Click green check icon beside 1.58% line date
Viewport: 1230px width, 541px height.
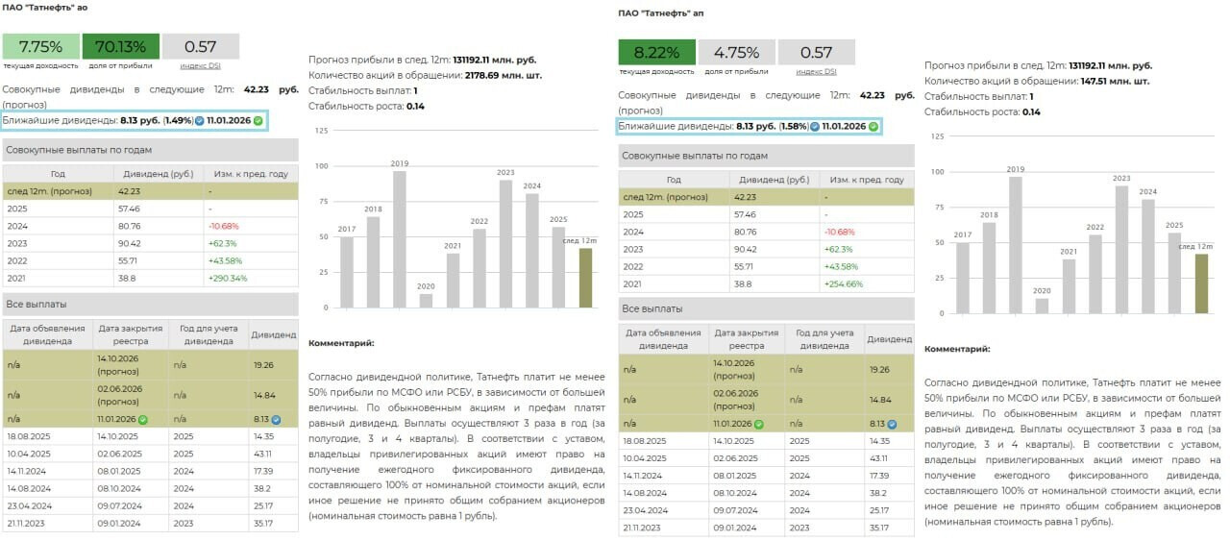pyautogui.click(x=873, y=126)
